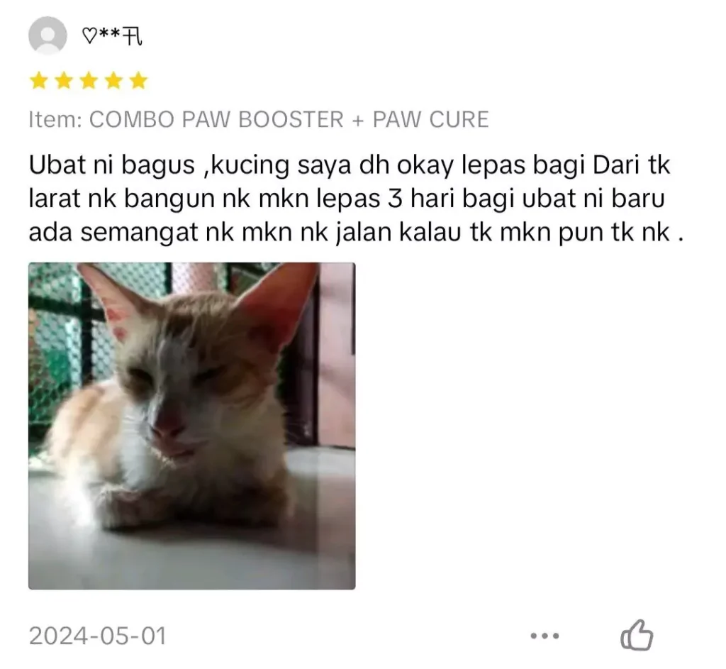Select the third yellow rating star
Image resolution: width=726 pixels, height=669 pixels.
89,81
